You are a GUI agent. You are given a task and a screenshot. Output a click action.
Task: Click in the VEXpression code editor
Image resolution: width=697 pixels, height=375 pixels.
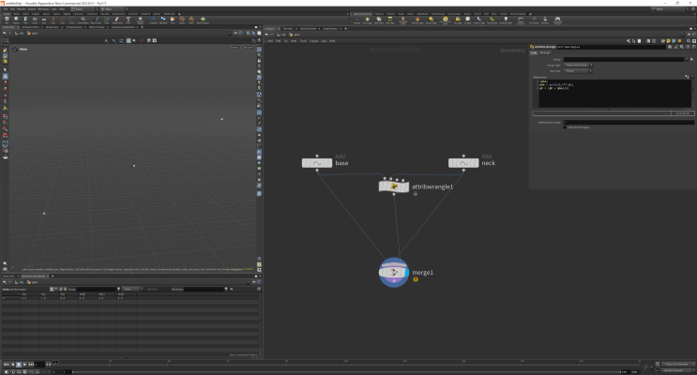pyautogui.click(x=615, y=94)
